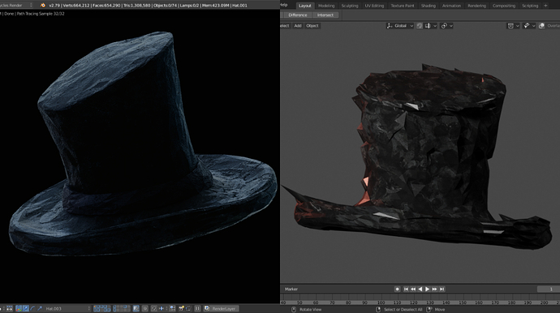
Task: Click the Blender logo in info header
Action: pos(43,5)
